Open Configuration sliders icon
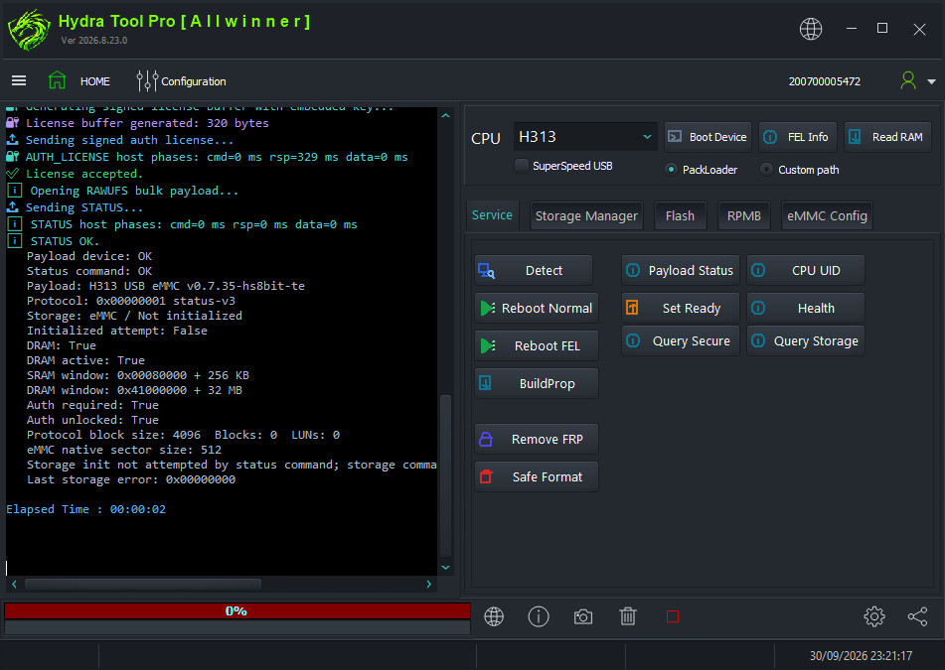Viewport: 945px width, 670px height. click(147, 80)
